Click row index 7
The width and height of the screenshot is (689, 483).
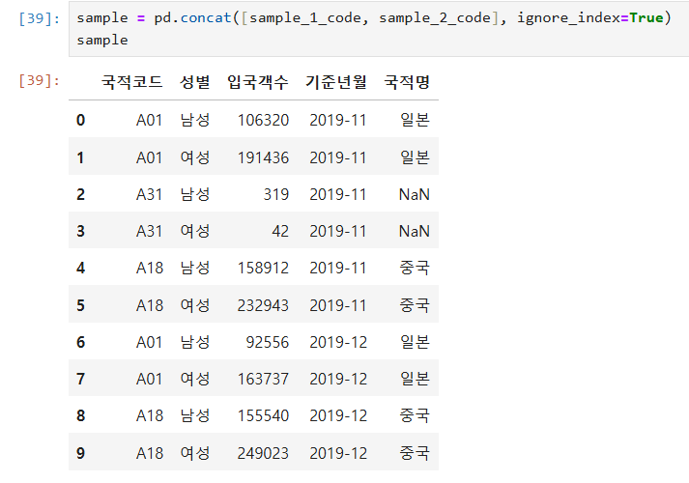click(x=80, y=379)
